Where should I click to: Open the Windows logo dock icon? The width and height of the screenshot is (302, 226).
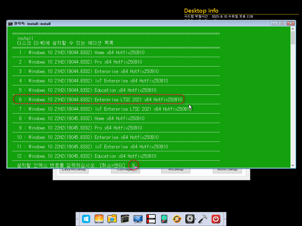point(86,219)
